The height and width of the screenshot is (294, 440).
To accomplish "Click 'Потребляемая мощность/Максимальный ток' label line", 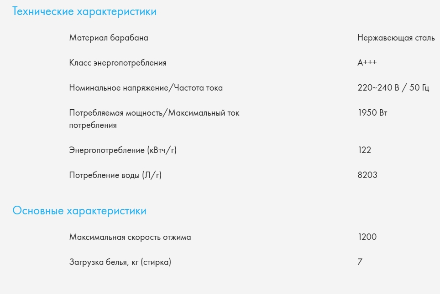I will coord(154,113).
